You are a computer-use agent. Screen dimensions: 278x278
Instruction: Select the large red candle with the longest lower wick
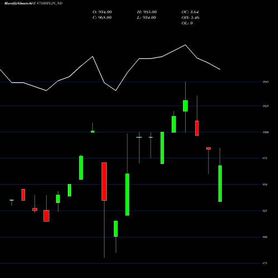pos(104,181)
